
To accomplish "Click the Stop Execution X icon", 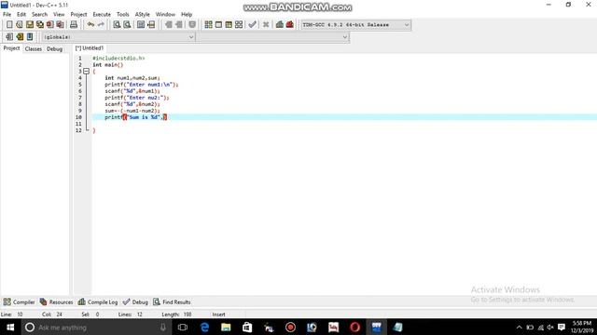I will pos(266,25).
